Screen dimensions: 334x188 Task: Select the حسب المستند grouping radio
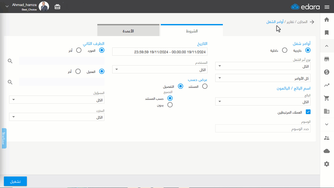pos(170,98)
